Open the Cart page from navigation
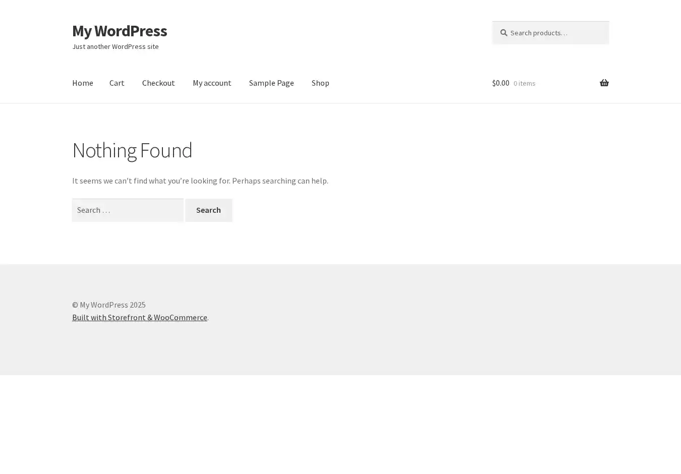 tap(117, 83)
